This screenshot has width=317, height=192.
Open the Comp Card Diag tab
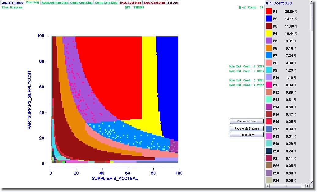coord(106,2)
